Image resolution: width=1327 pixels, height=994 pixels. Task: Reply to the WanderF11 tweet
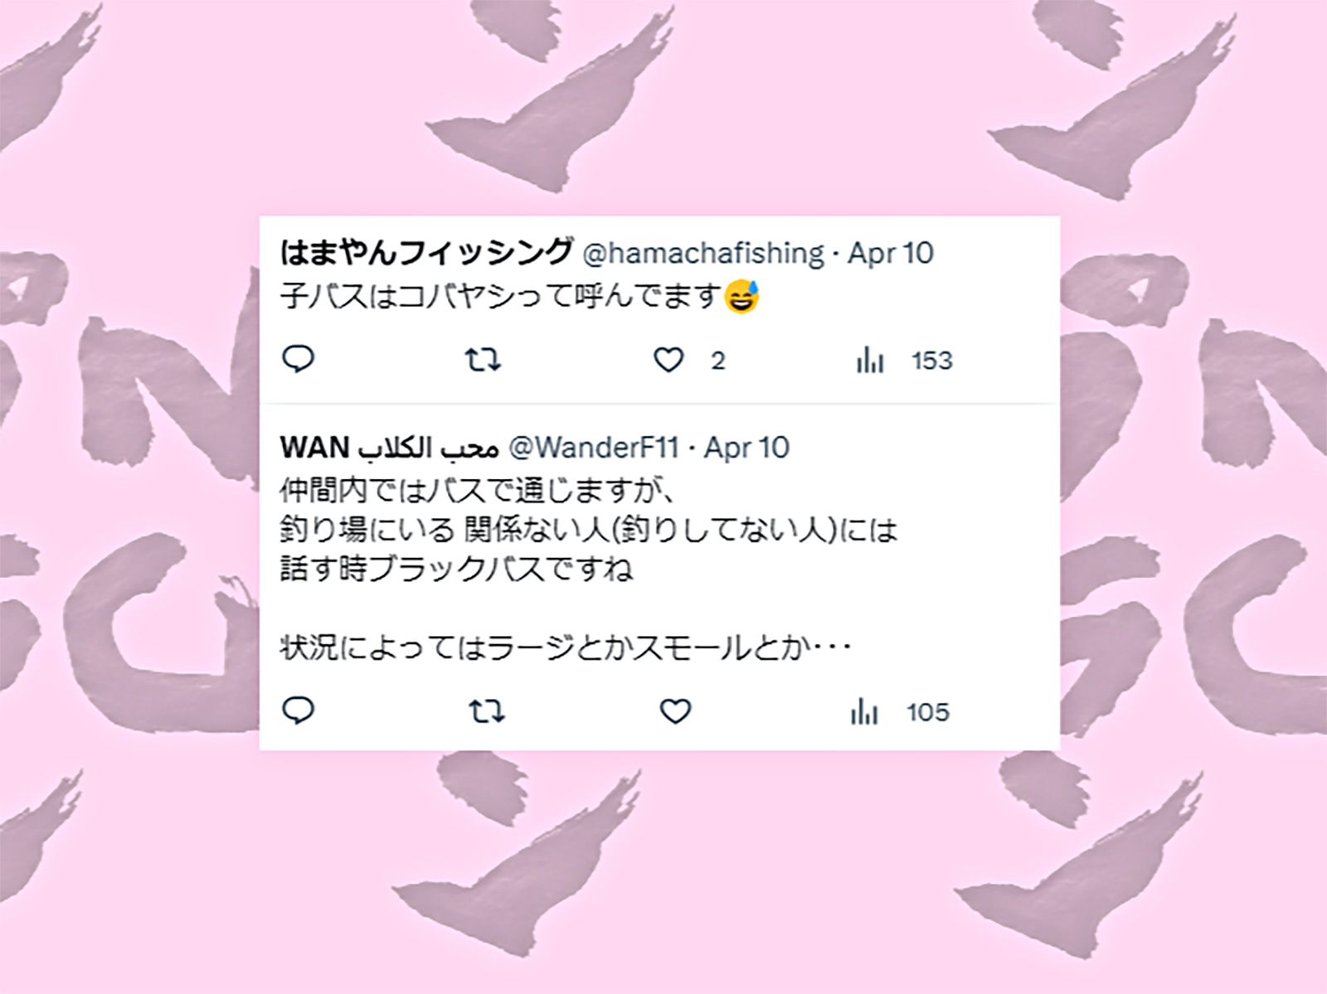[x=299, y=711]
